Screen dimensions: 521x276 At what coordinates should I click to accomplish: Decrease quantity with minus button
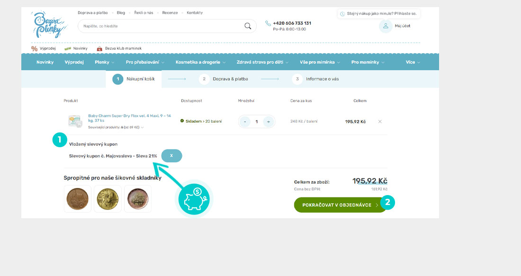(x=245, y=122)
